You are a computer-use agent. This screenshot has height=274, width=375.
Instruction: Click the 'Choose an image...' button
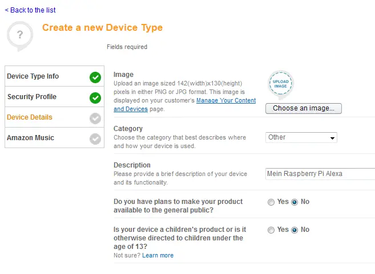pyautogui.click(x=304, y=108)
